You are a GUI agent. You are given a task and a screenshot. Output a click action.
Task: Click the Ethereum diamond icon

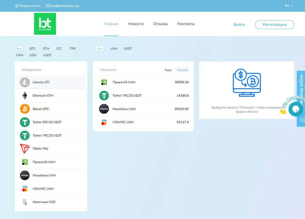[25, 96]
